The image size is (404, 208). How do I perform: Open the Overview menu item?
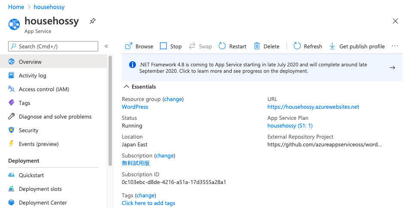point(53,62)
